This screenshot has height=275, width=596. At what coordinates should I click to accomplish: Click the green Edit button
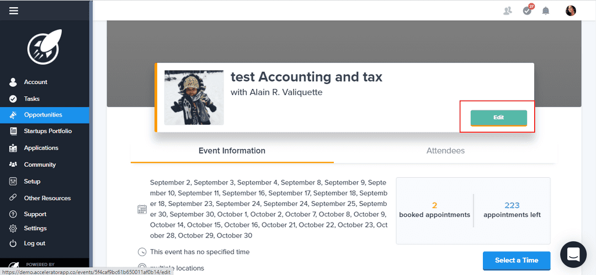tap(498, 118)
